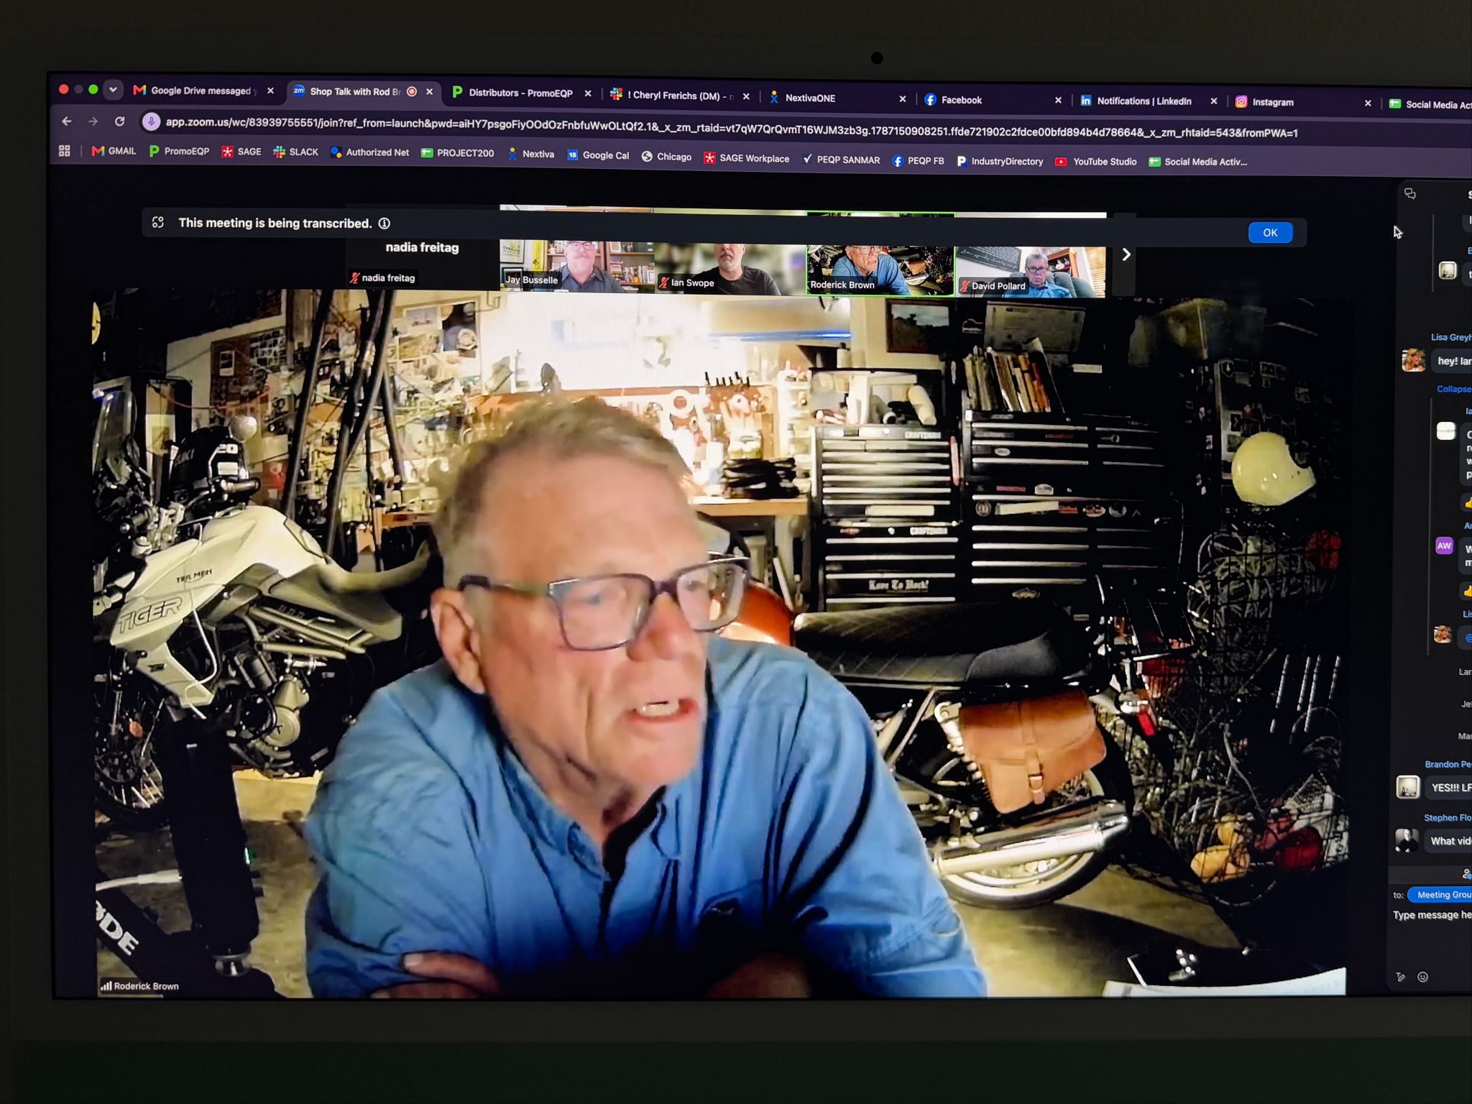This screenshot has width=1472, height=1104.
Task: Close the Facebook browser tab
Action: [1058, 101]
